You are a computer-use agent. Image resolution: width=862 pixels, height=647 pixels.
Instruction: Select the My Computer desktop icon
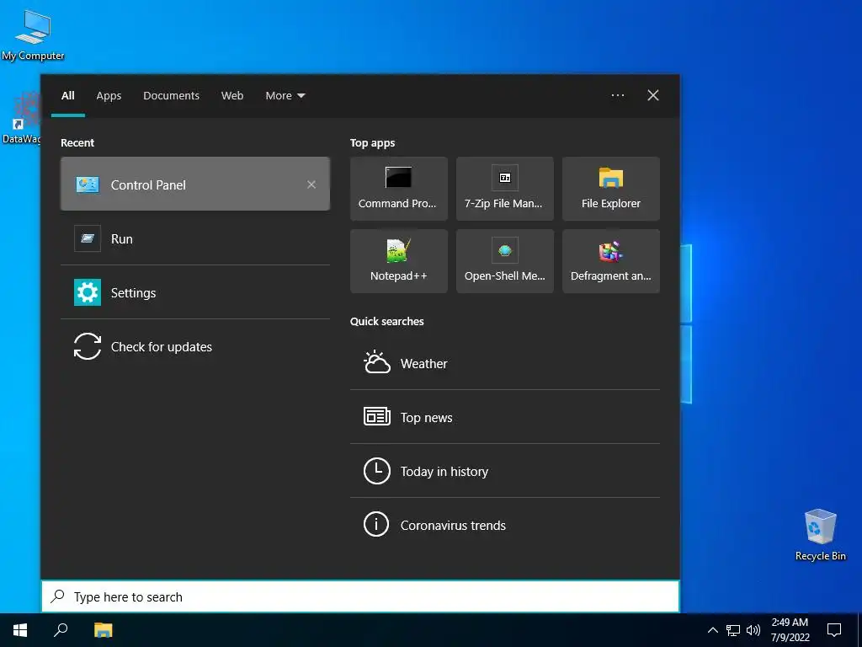(33, 35)
